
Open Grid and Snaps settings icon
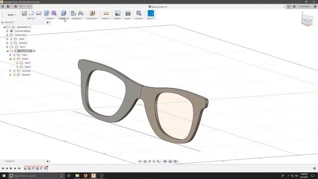(x=170, y=162)
